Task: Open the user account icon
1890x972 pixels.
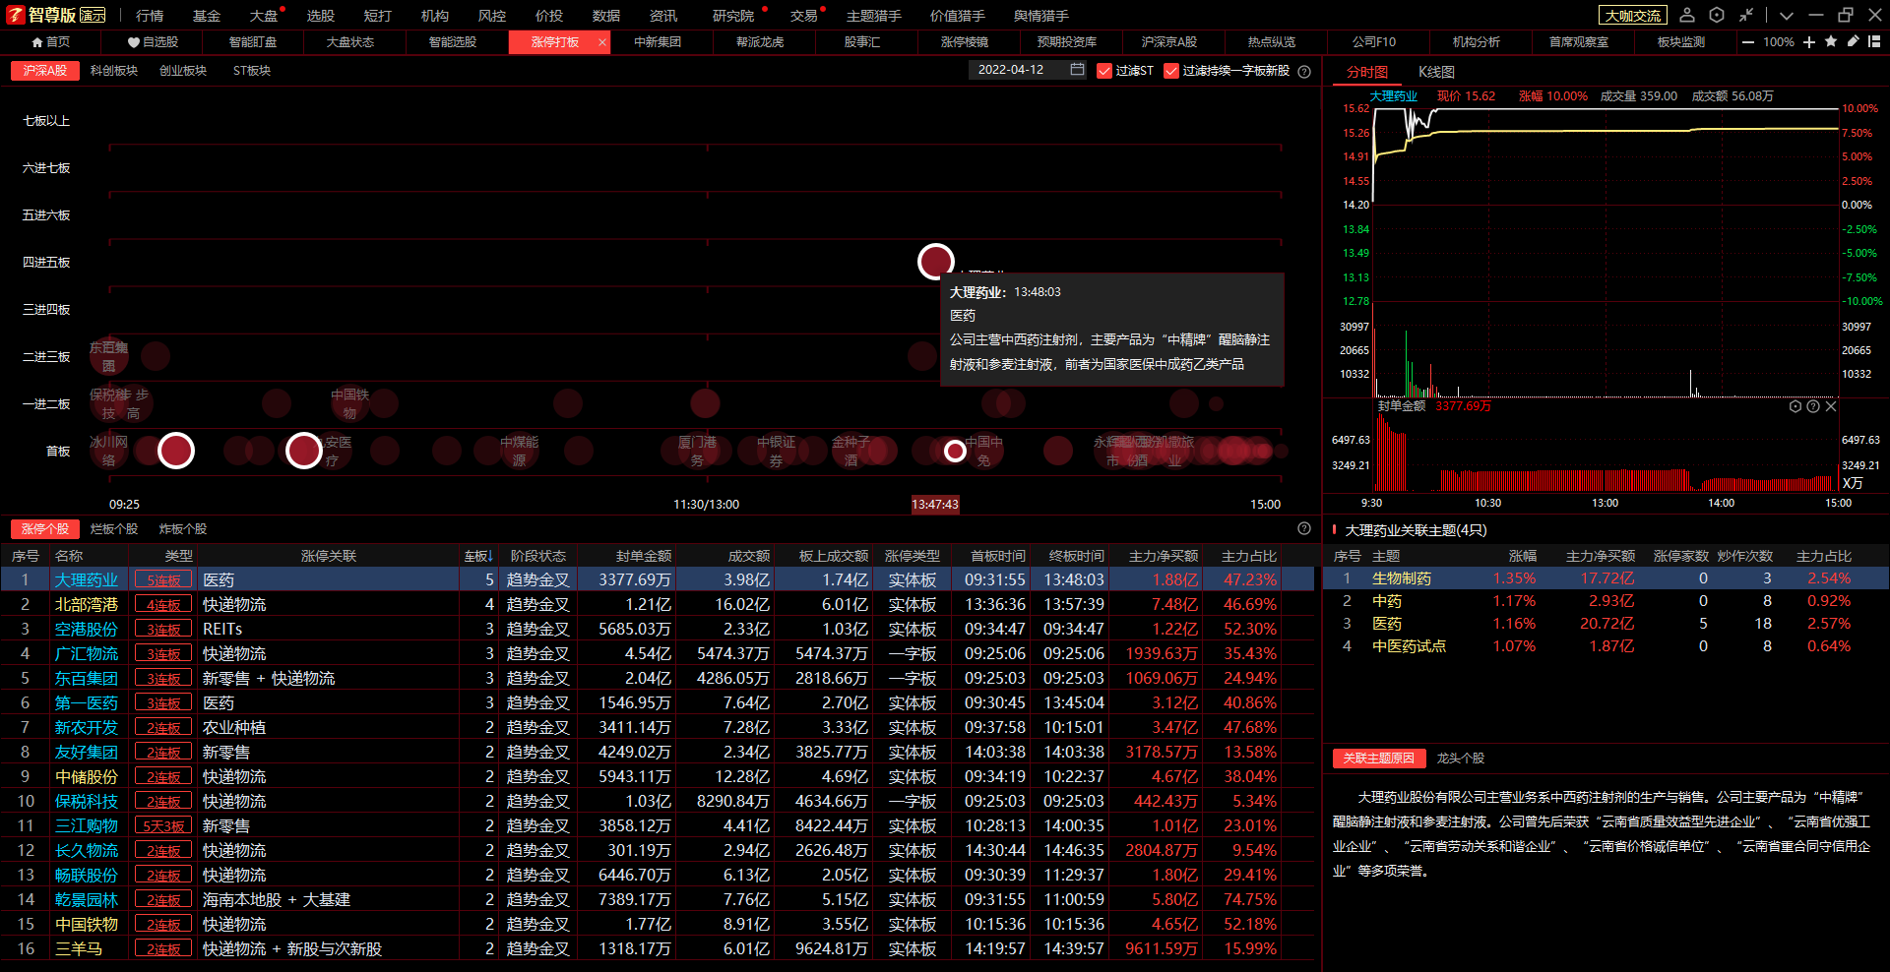Action: pos(1687,15)
